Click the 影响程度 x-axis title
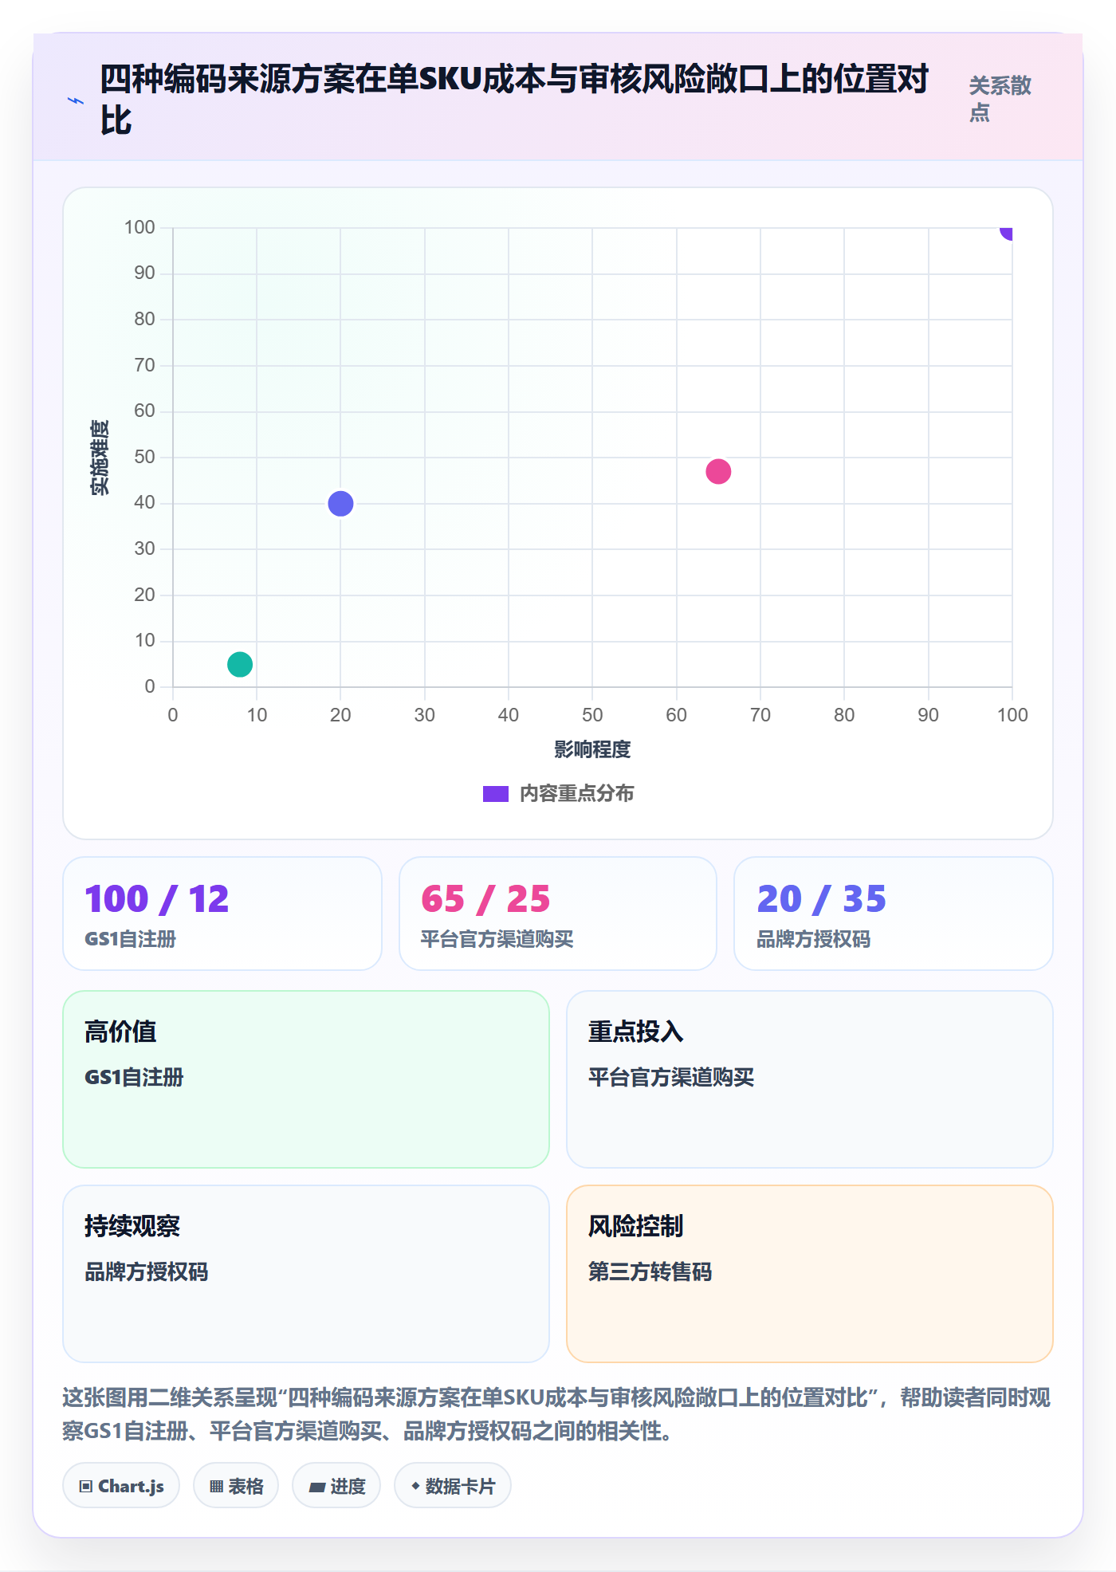Image resolution: width=1116 pixels, height=1572 pixels. point(592,749)
